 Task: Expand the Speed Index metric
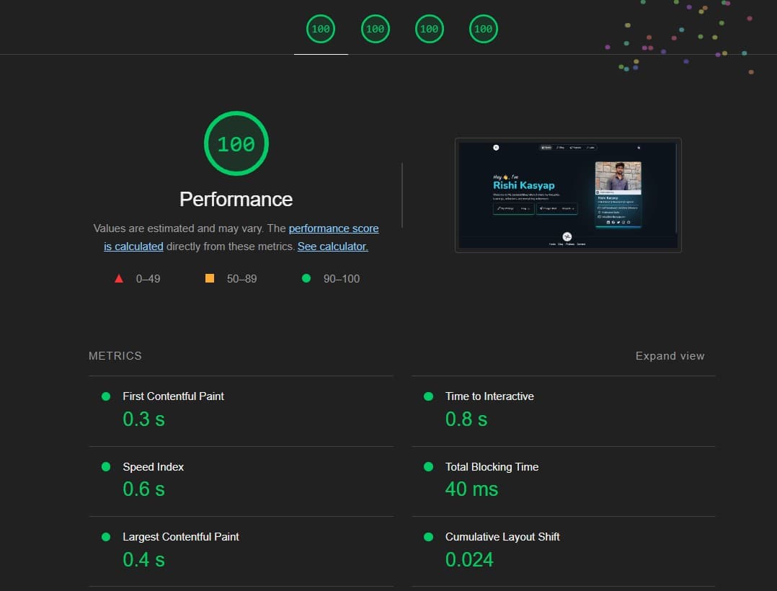(153, 467)
